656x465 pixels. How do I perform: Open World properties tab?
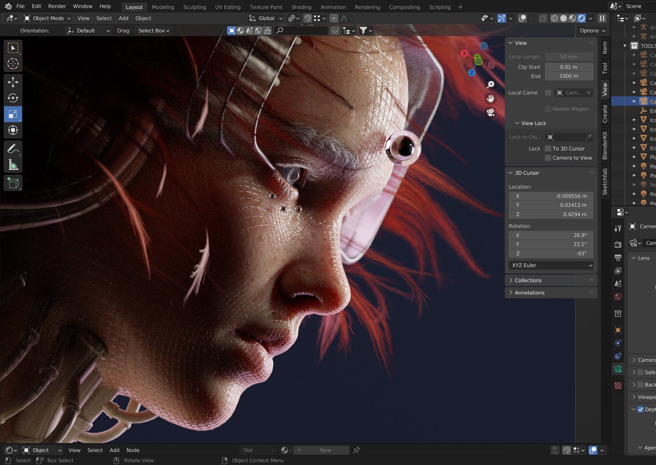[x=618, y=297]
